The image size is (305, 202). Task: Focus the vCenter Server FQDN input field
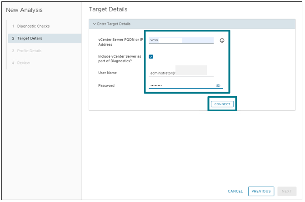point(181,40)
